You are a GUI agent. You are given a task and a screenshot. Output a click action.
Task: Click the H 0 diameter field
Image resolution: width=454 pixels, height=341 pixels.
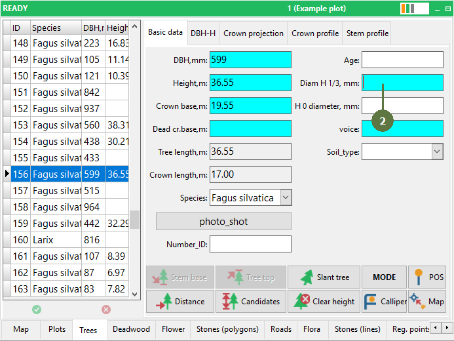coord(402,106)
